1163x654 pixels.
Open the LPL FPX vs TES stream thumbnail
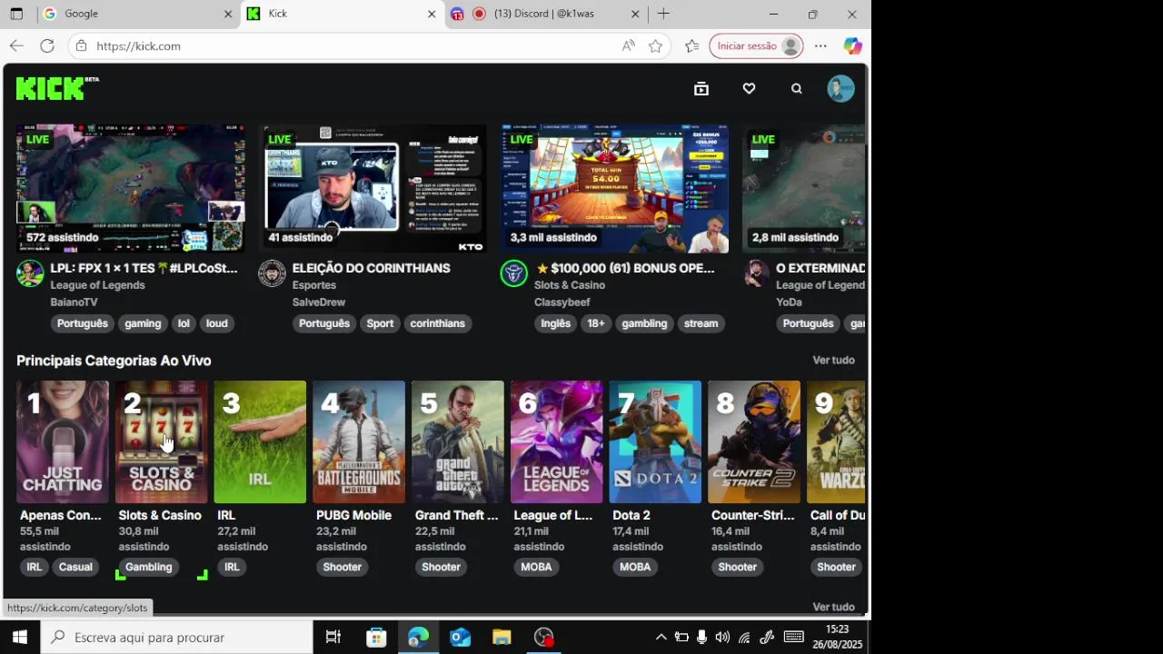(131, 188)
